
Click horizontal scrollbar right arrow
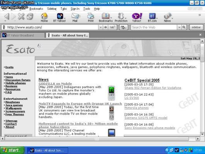click(198, 139)
